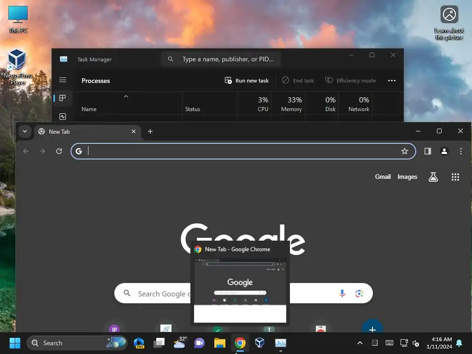Open Images link on Google page

coord(407,177)
